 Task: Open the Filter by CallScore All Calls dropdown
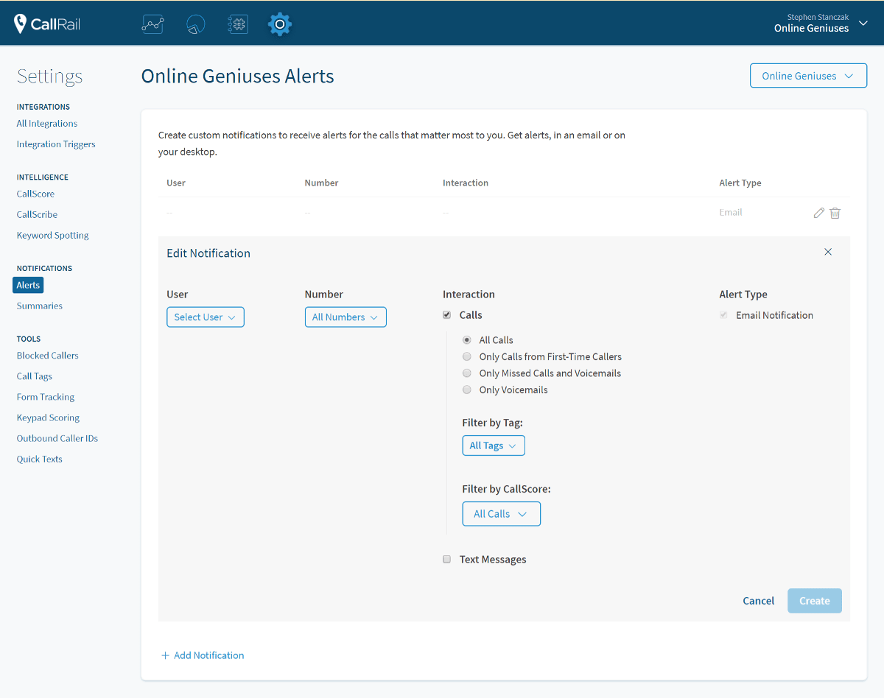point(502,514)
